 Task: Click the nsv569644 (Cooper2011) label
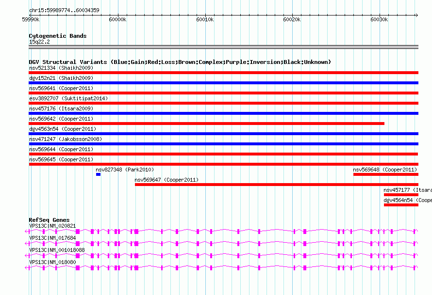pos(61,149)
